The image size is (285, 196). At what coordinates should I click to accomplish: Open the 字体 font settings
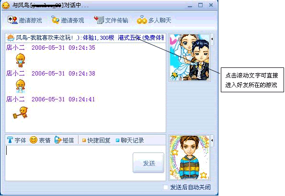pos(17,140)
